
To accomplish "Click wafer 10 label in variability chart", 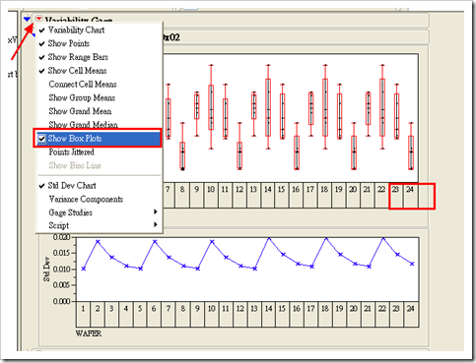I will pos(211,189).
